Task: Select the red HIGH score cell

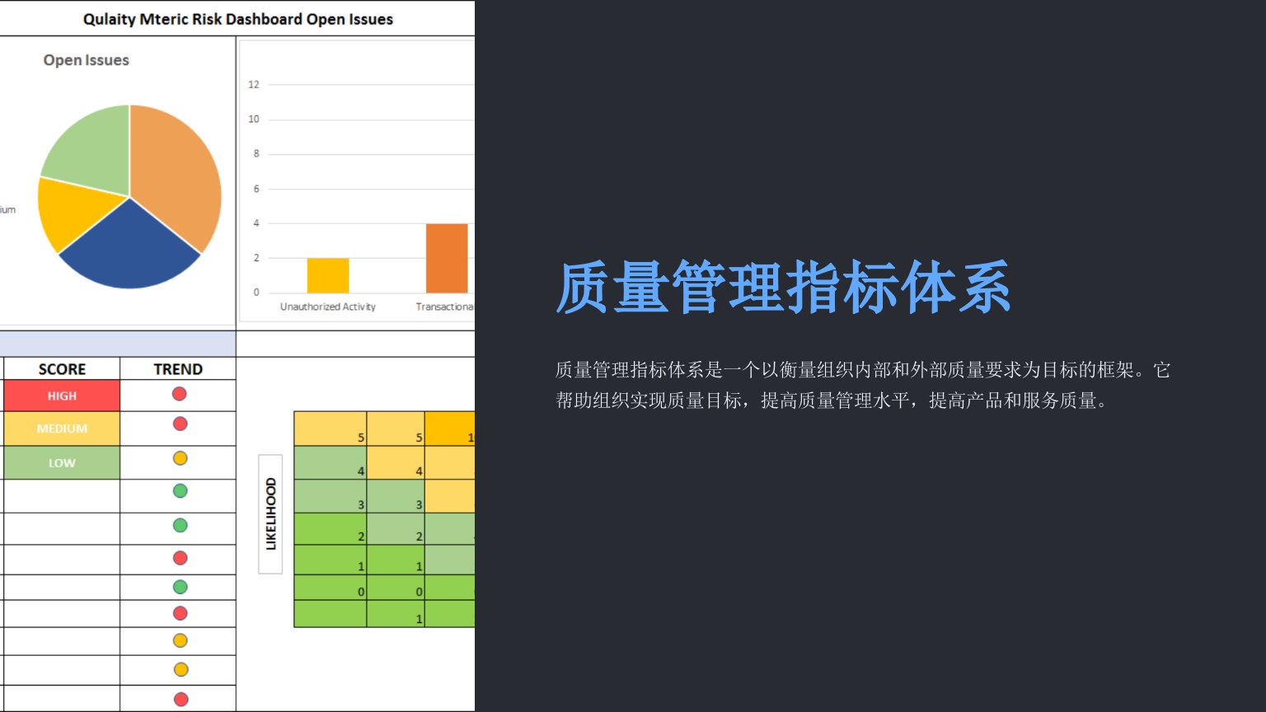Action: coord(62,396)
